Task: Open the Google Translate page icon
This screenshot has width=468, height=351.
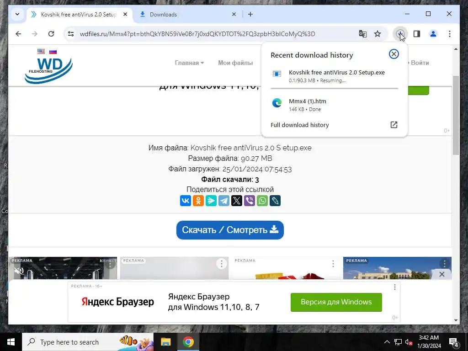Action: (362, 34)
